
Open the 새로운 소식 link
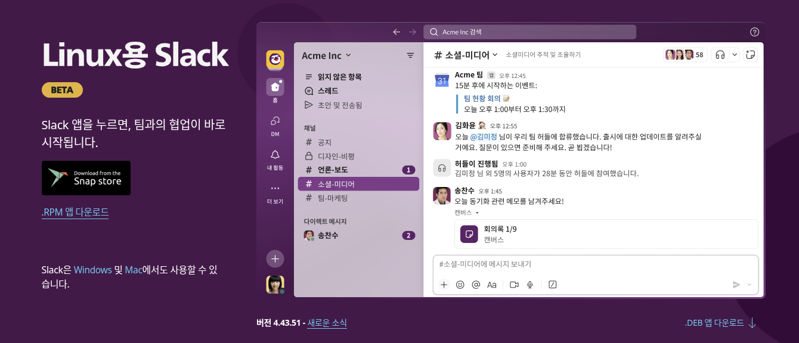pyautogui.click(x=327, y=323)
